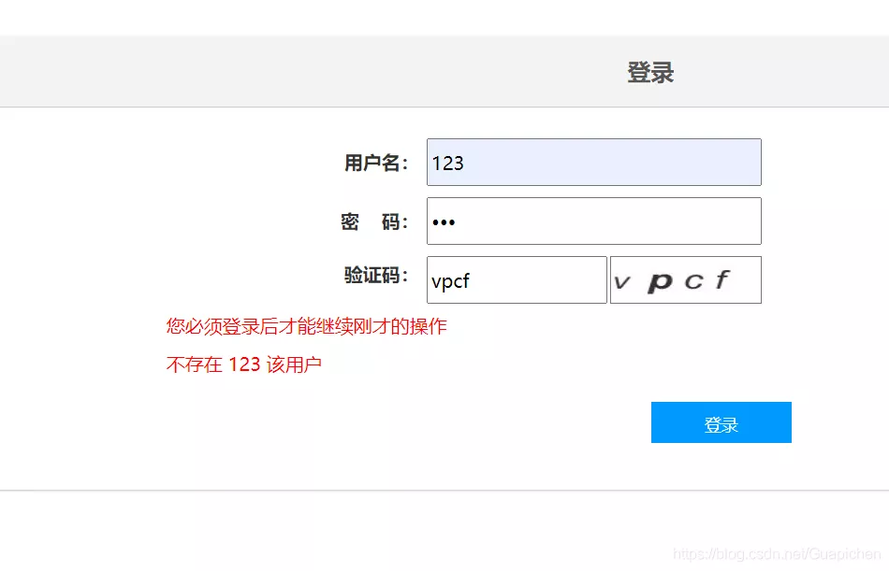Click the 验证码 text box containing vpcf

(x=517, y=279)
